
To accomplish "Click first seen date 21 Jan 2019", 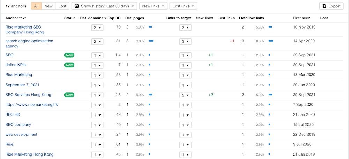I will pyautogui.click(x=304, y=154).
